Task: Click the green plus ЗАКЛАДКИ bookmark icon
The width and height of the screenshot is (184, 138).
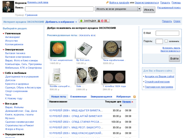Action: coord(81,21)
